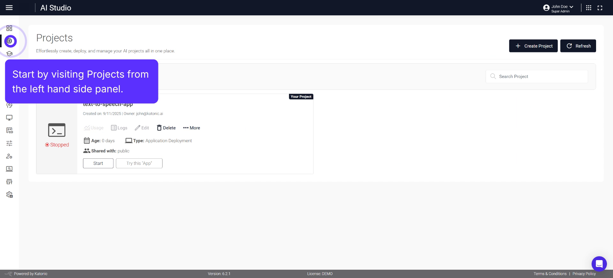The image size is (613, 278).
Task: Open the Terms & Conditions link
Action: pos(550,274)
